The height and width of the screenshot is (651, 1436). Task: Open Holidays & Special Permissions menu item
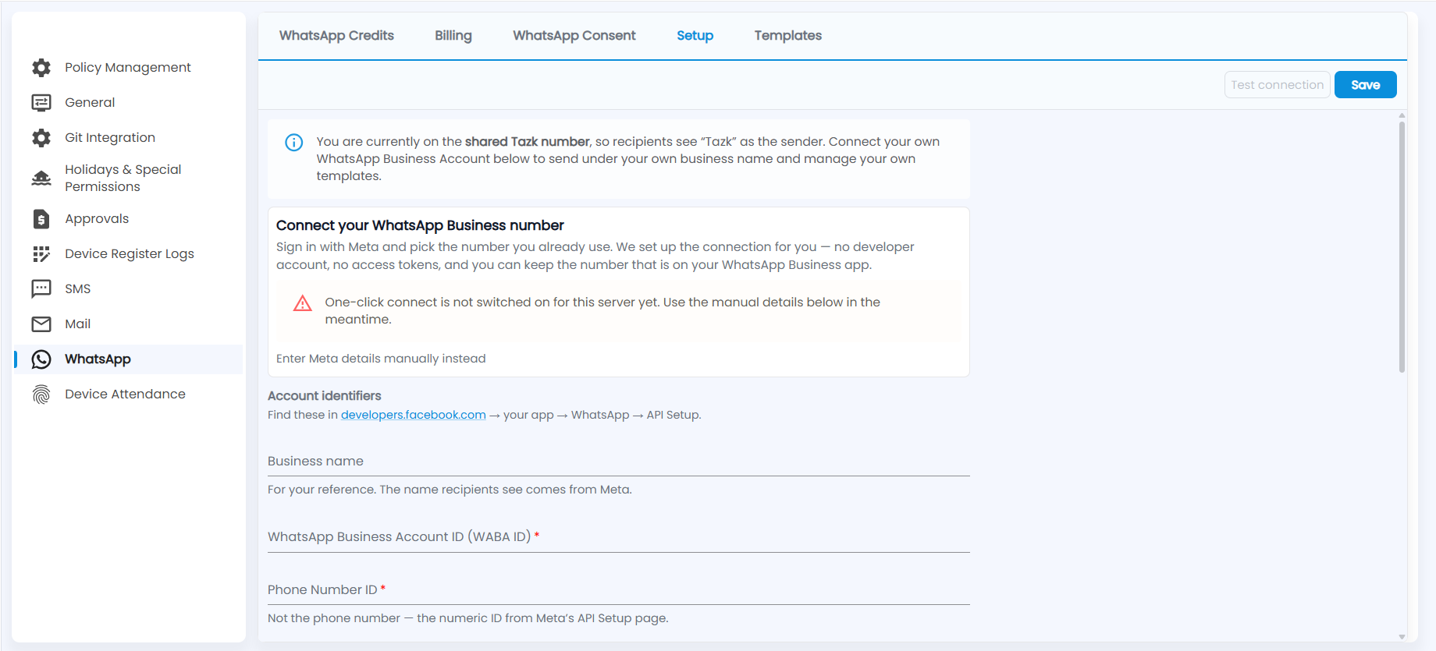point(128,179)
